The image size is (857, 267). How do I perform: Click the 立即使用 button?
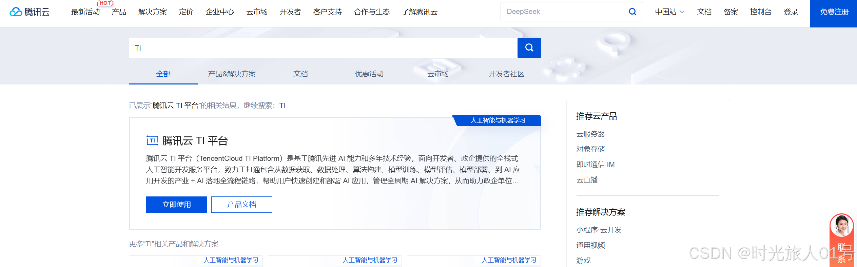pyautogui.click(x=177, y=205)
